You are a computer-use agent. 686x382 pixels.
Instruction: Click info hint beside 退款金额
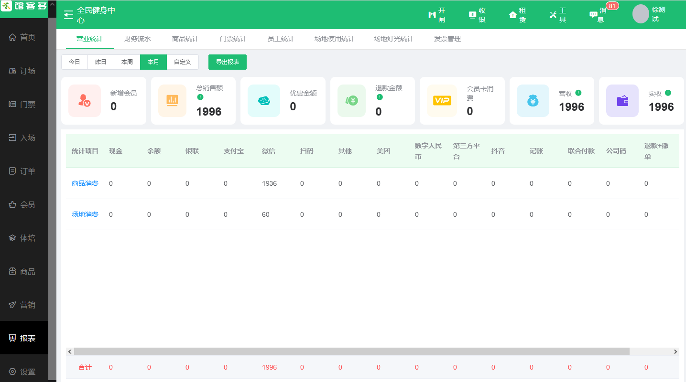tap(380, 97)
